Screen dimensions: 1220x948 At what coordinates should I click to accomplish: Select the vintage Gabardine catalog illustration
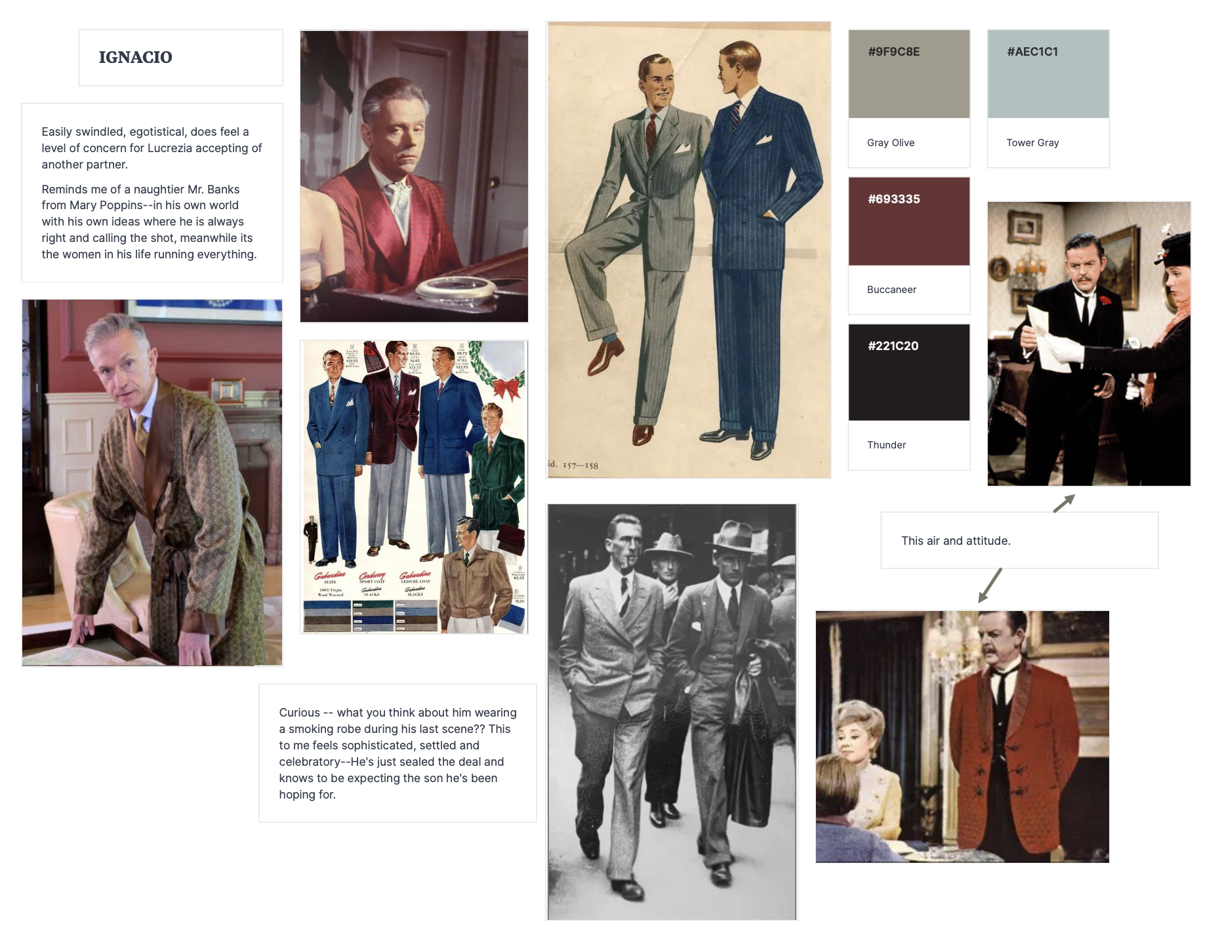pos(414,486)
